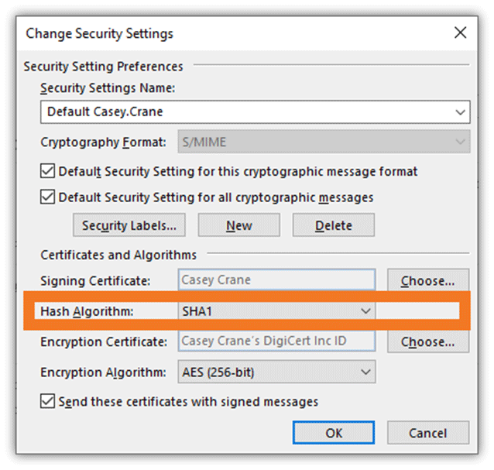Click the Hash Algorithm label
Screen dimensions: 494x470
coord(87,311)
